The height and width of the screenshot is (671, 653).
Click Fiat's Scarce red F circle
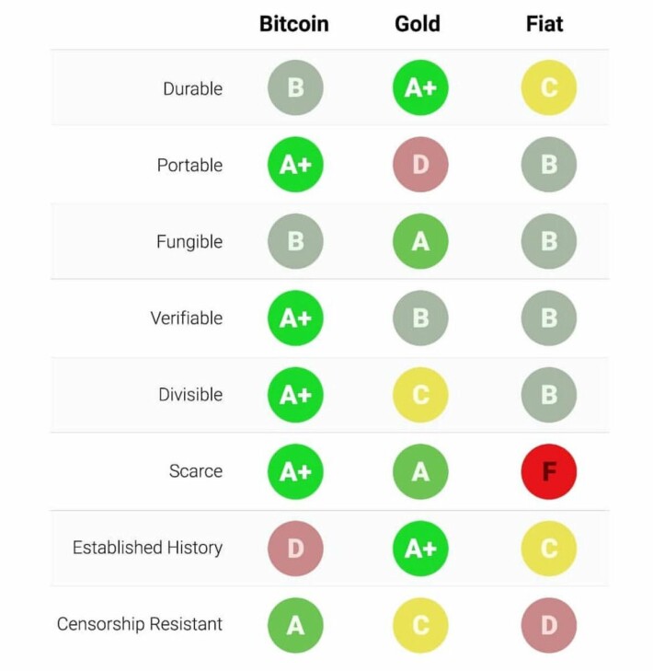[549, 471]
